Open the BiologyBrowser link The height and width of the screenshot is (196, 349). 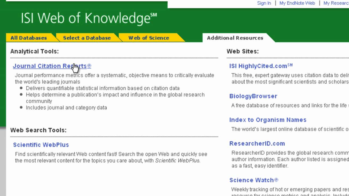click(253, 96)
